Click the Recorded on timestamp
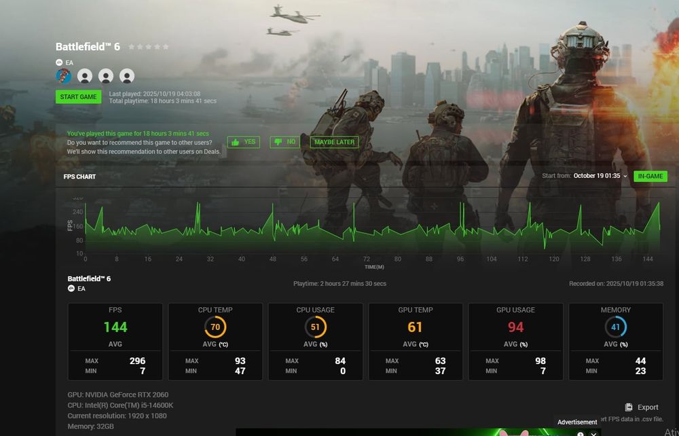This screenshot has height=436, width=679. (616, 284)
